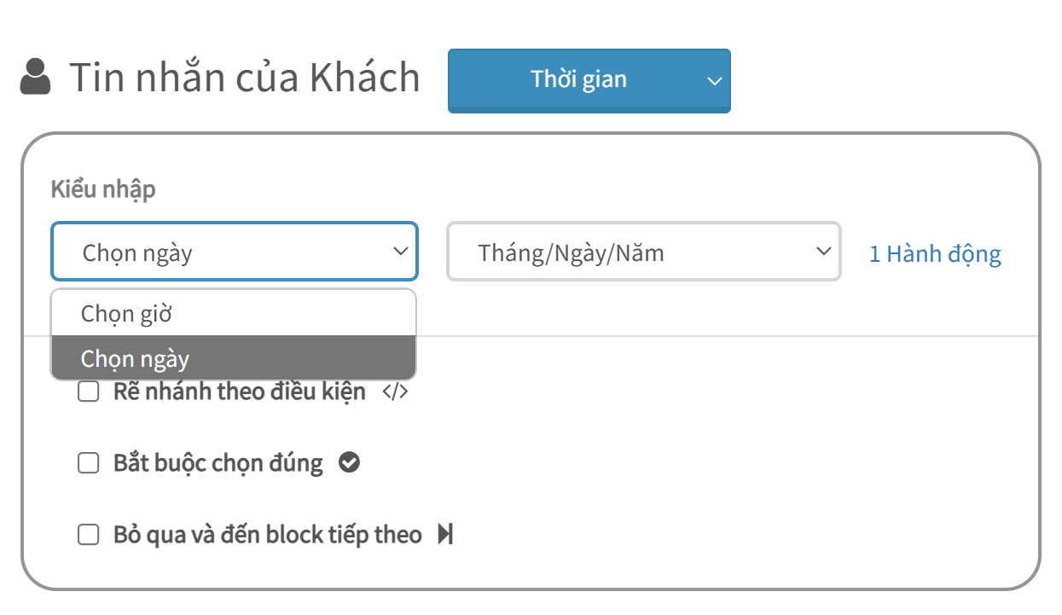Viewport: 1062px width, 615px height.
Task: Click the Bắt buộc chọn đúng label text
Action: pyautogui.click(x=218, y=463)
